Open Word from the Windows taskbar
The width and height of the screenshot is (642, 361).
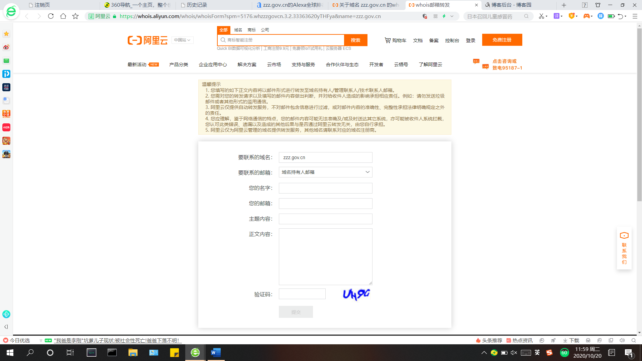point(216,353)
